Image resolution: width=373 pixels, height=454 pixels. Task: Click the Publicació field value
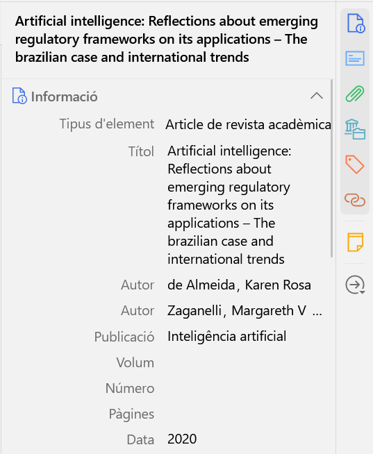pyautogui.click(x=227, y=337)
